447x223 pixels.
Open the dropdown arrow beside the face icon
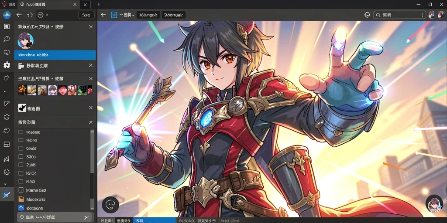47,15
